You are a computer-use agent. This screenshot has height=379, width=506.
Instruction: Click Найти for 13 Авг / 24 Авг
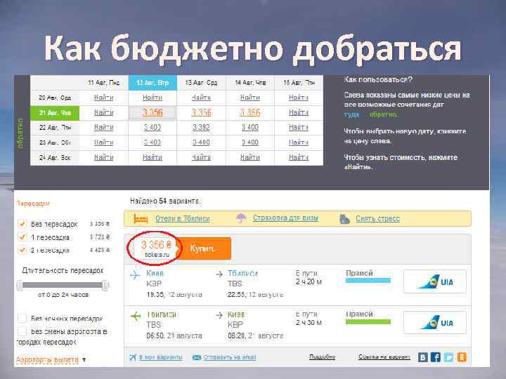click(x=201, y=158)
